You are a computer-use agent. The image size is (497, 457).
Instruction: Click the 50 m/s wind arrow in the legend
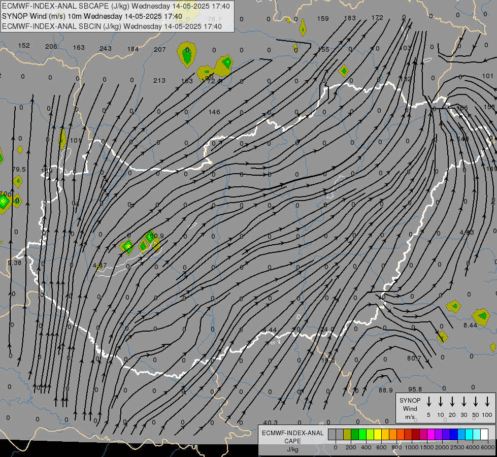(x=476, y=402)
